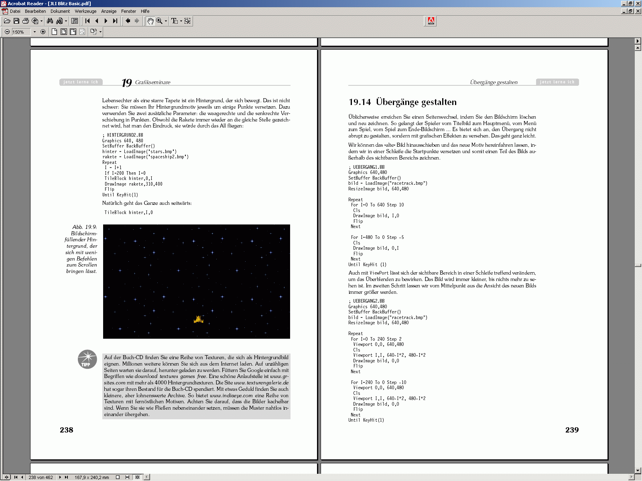Open the Zoom tool dropdown arrow
The image size is (642, 481).
(x=166, y=21)
